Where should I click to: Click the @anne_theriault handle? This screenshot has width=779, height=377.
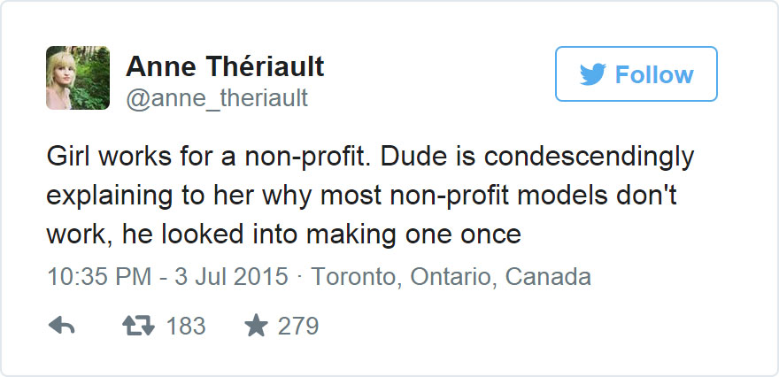(x=217, y=97)
